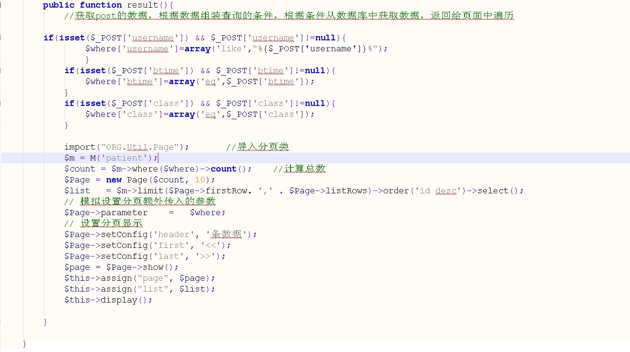Image resolution: width=630 pixels, height=352 pixels.
Task: Click the parameter property of $Page
Action: [x=124, y=212]
